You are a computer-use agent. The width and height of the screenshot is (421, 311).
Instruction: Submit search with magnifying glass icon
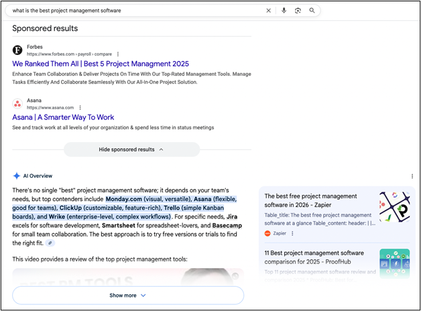(312, 11)
